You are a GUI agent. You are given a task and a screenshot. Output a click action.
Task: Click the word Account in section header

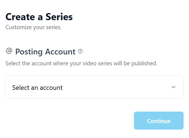point(60,51)
